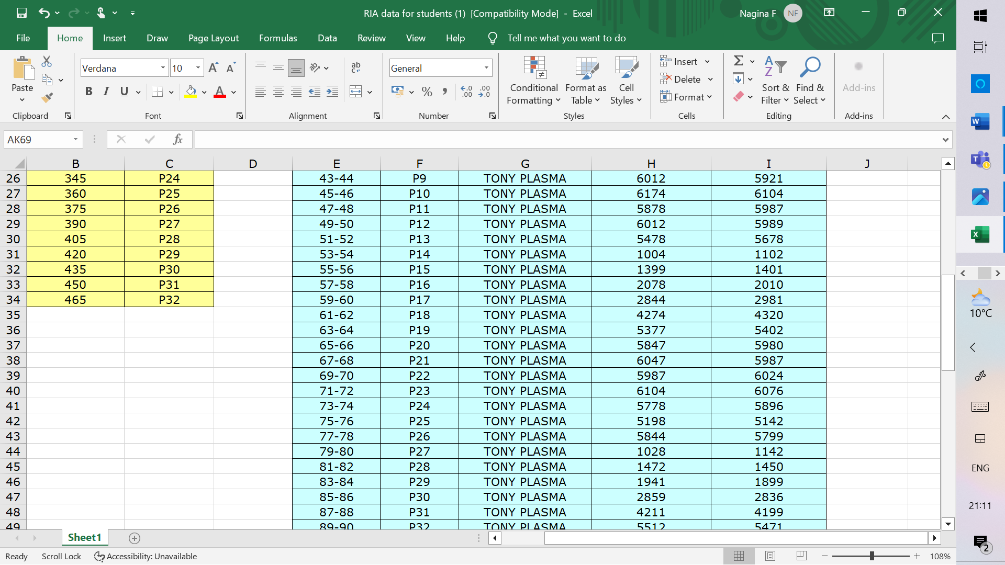Switch to the Page Layout tab
Viewport: 1005px width, 565px height.
point(213,38)
